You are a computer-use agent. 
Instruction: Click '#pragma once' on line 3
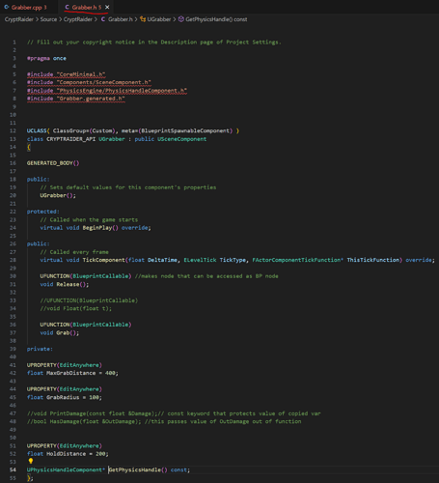pos(46,58)
